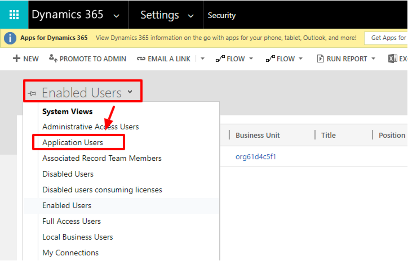Expand the Settings area chevron
This screenshot has width=408, height=261.
[x=191, y=16]
